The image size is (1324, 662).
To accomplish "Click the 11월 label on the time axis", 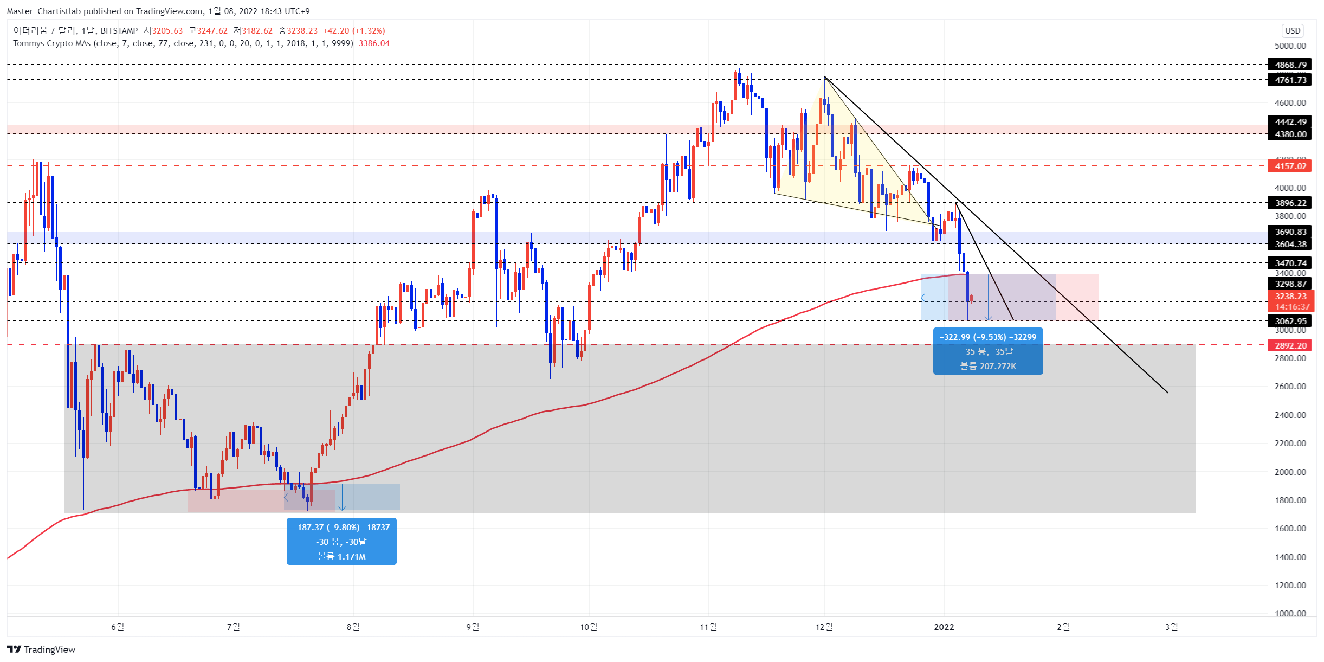I will pyautogui.click(x=708, y=627).
